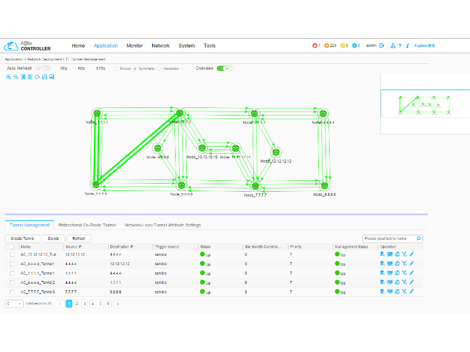The image size is (470, 352).
Task: Click the 12.12.12.12 destination IP cell
Action: coord(120,264)
